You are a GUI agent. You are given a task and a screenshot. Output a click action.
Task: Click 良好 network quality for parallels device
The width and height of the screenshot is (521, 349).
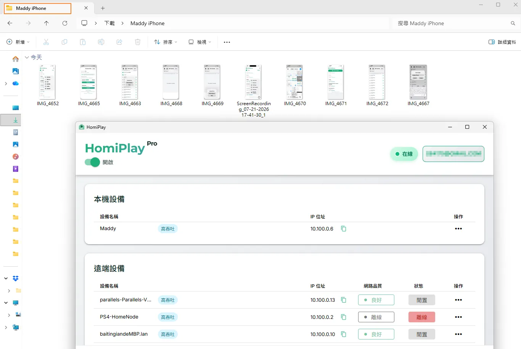(376, 300)
